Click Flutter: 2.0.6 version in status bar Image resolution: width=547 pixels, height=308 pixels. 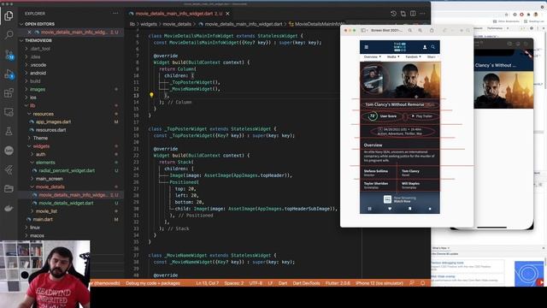pos(338,283)
